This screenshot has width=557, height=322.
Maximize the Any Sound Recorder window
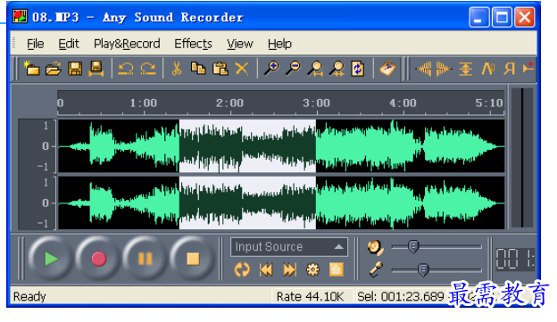pyautogui.click(x=502, y=17)
